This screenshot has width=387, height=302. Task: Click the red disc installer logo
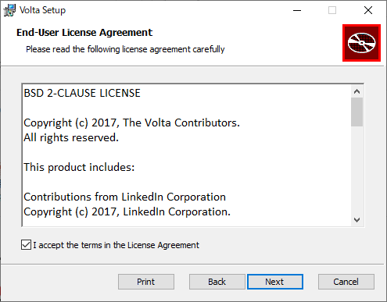(361, 43)
